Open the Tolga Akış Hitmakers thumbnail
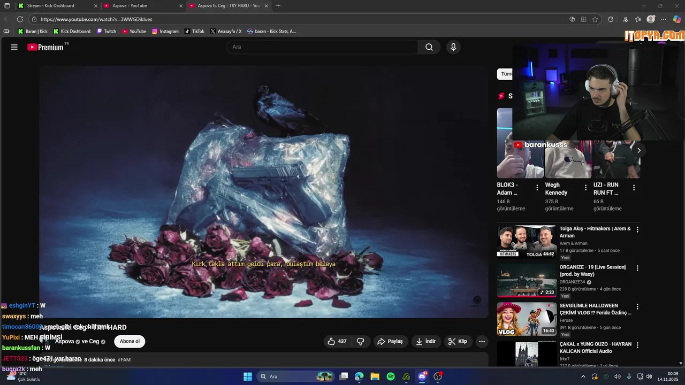The height and width of the screenshot is (385, 685). [x=527, y=241]
